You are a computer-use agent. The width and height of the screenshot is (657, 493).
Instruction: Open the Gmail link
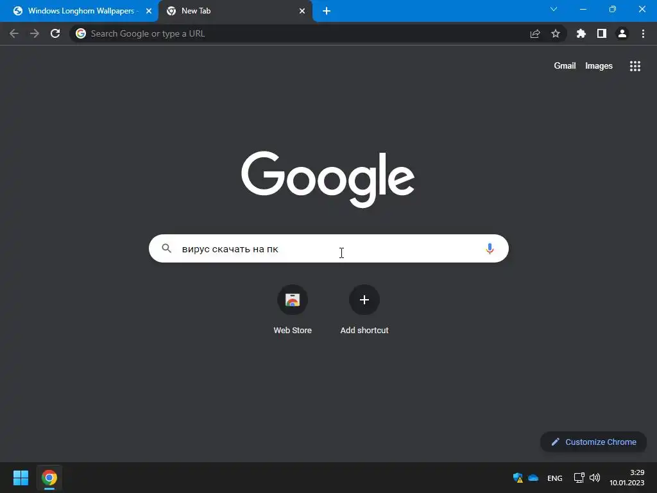(x=565, y=66)
